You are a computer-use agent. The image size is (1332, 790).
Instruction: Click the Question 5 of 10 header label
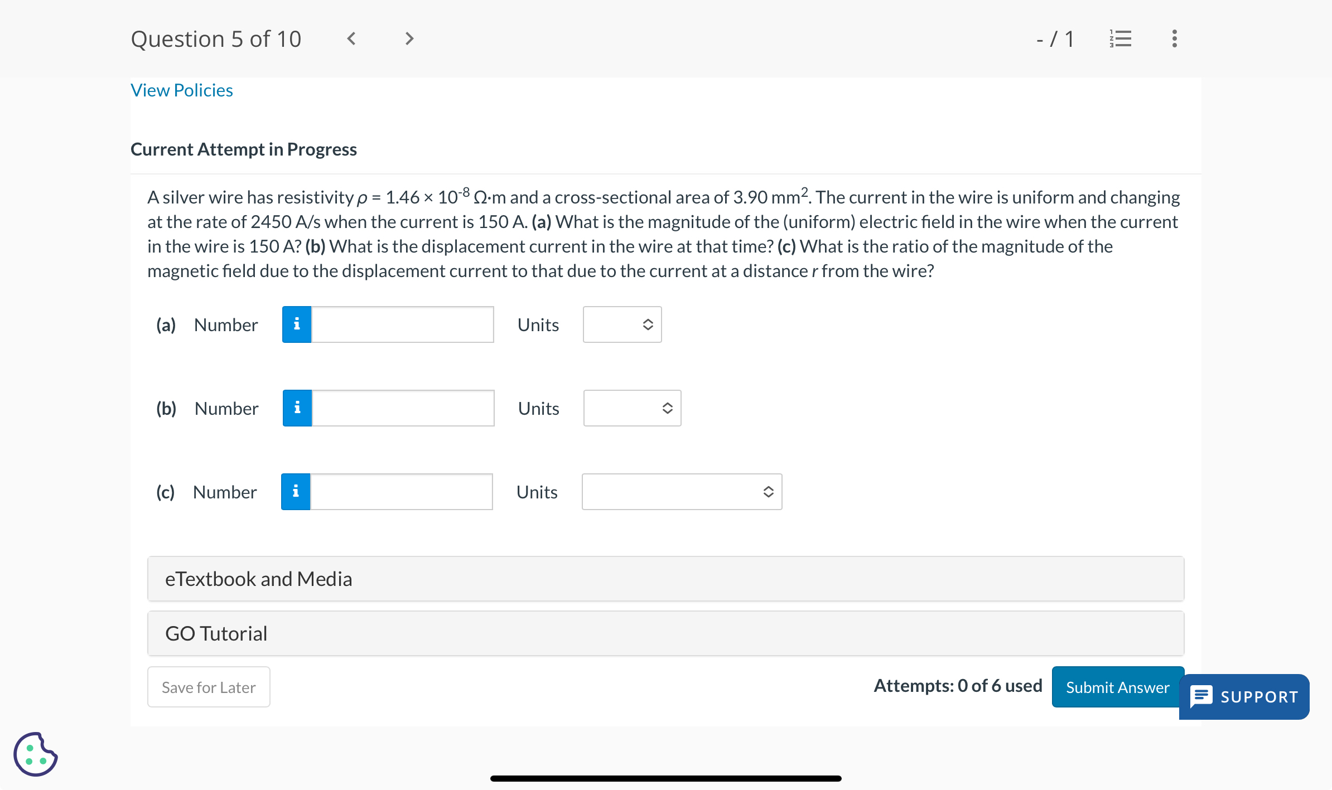click(216, 38)
